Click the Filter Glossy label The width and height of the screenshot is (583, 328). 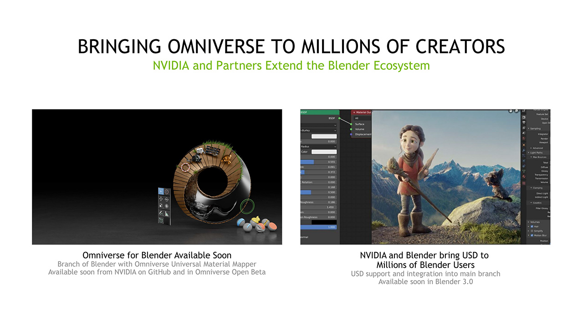tap(542, 208)
